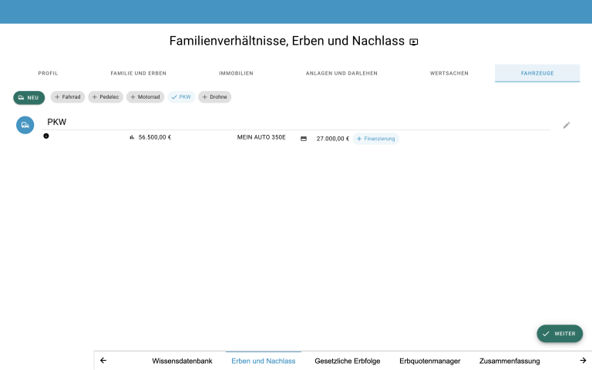Click the bar chart value icon
The height and width of the screenshot is (370, 592).
coord(132,137)
